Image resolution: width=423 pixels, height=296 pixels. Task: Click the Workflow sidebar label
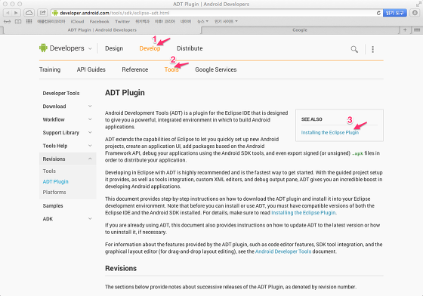(x=54, y=119)
